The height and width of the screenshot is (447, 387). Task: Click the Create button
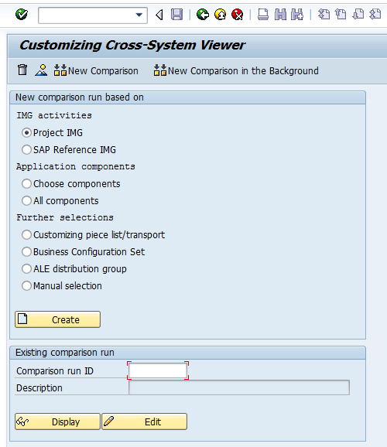coord(57,319)
